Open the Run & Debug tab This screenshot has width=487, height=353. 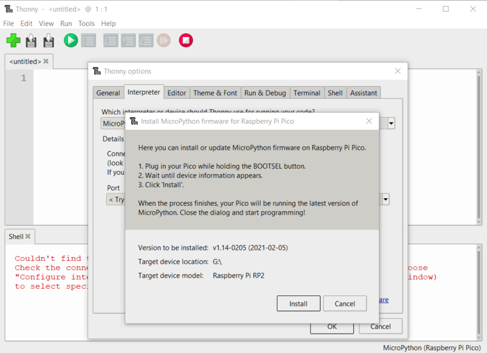pos(265,93)
